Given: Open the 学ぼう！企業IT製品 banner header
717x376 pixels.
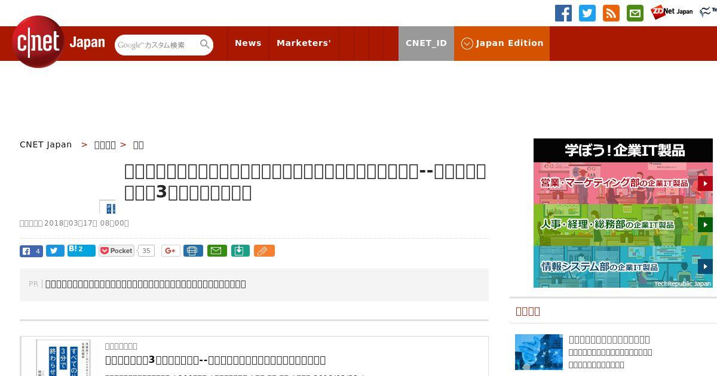Looking at the screenshot, I should (623, 150).
